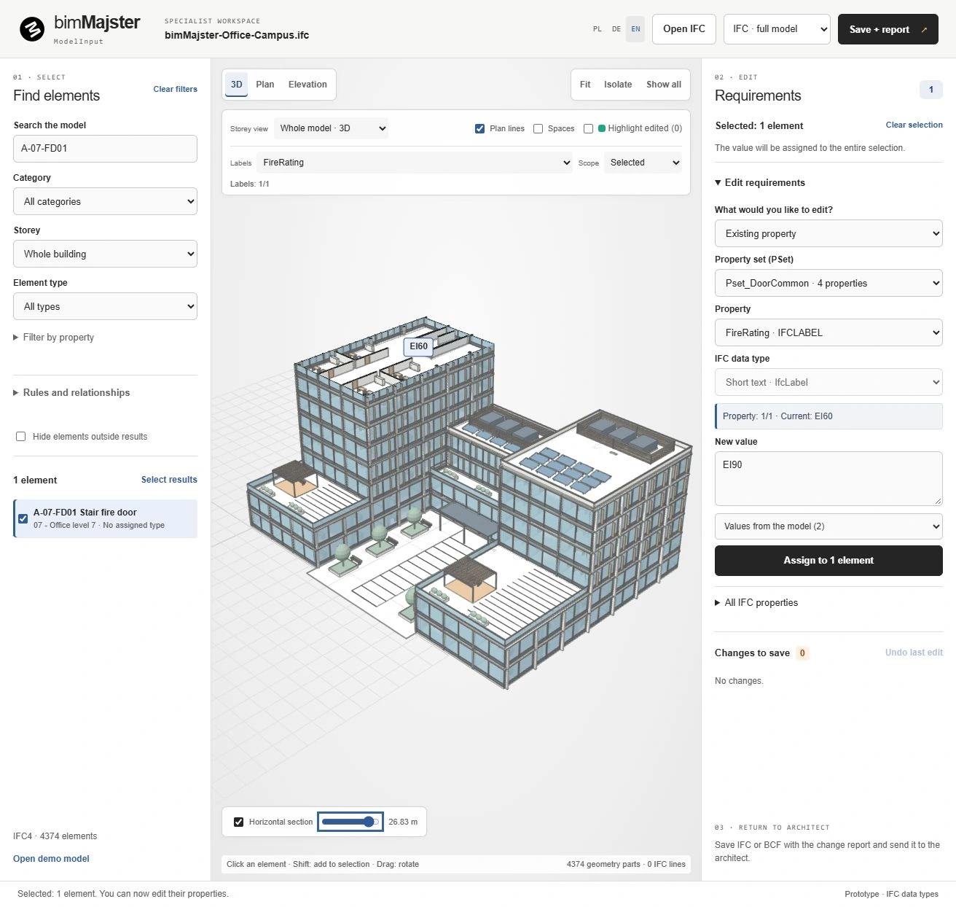Viewport: 956px width, 907px height.
Task: Click the selected-count badge showing 1
Action: [x=930, y=90]
